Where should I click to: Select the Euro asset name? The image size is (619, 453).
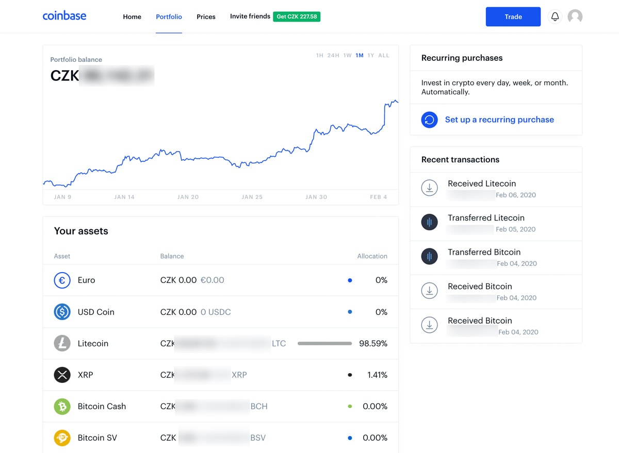click(x=86, y=280)
